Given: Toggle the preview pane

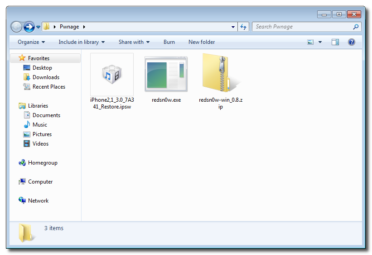Looking at the screenshot, I should (335, 42).
